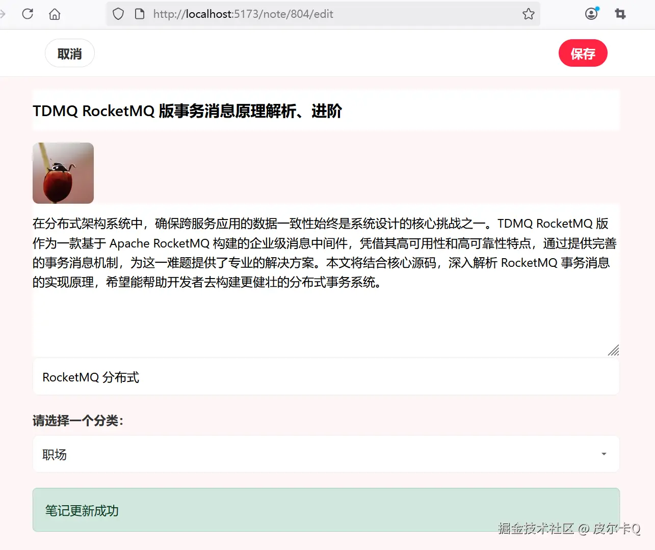655x550 pixels.
Task: Click the screenshot crop tool icon
Action: pyautogui.click(x=620, y=14)
